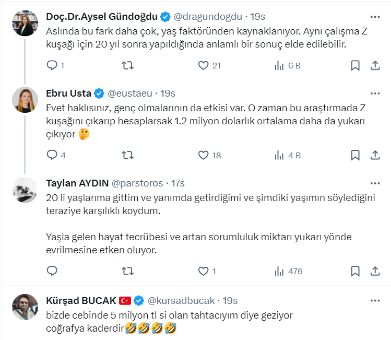Open more menu on Ebru Usta's tweet
391x340 pixels.
pos(375,93)
